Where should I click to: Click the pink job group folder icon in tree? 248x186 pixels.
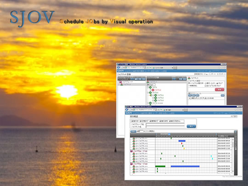[120, 82]
